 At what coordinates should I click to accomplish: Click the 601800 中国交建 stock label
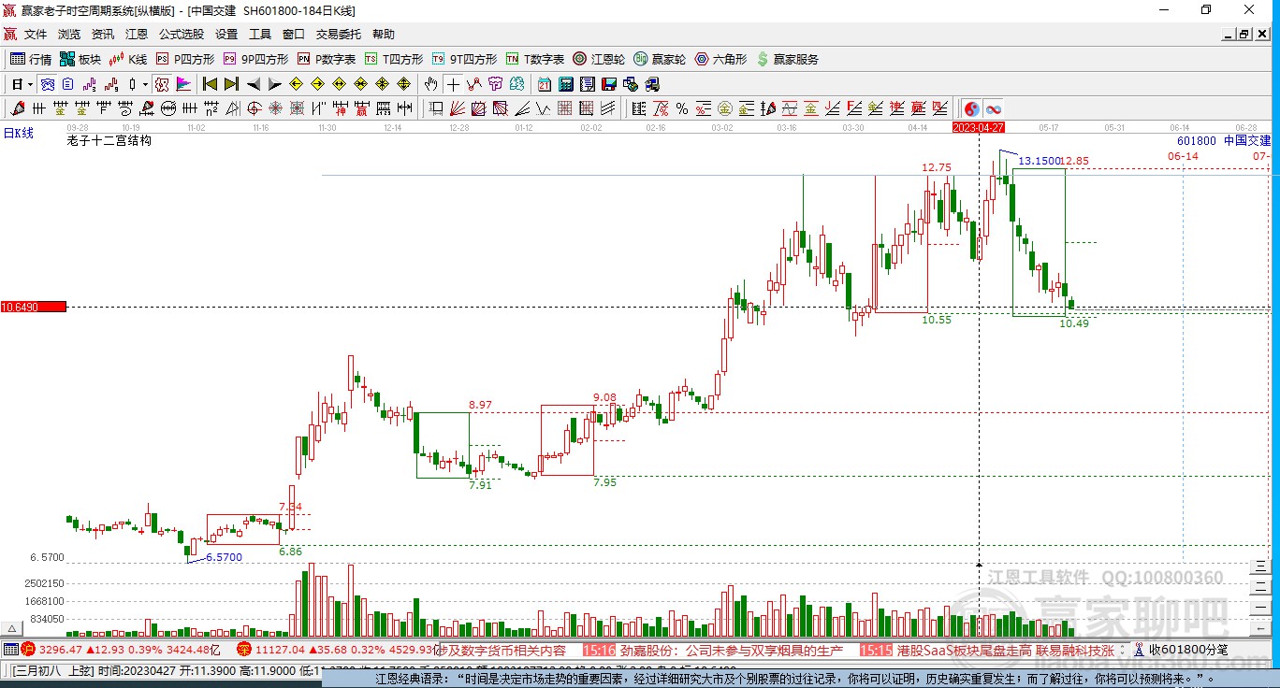pos(1224,140)
